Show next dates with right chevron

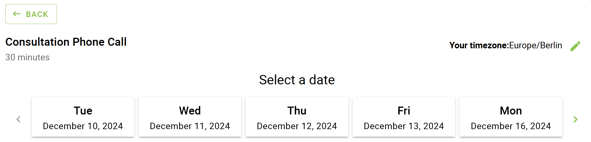[x=575, y=119]
